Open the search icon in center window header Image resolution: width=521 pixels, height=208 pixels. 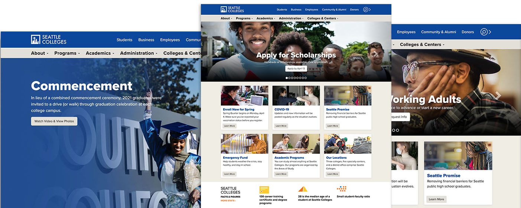366,10
